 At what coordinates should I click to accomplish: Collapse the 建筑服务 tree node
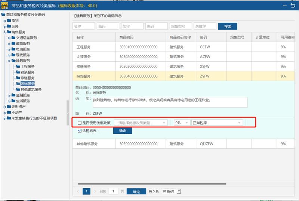(x=9, y=61)
